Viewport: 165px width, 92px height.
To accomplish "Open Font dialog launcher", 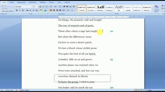I will [x=47, y=14].
